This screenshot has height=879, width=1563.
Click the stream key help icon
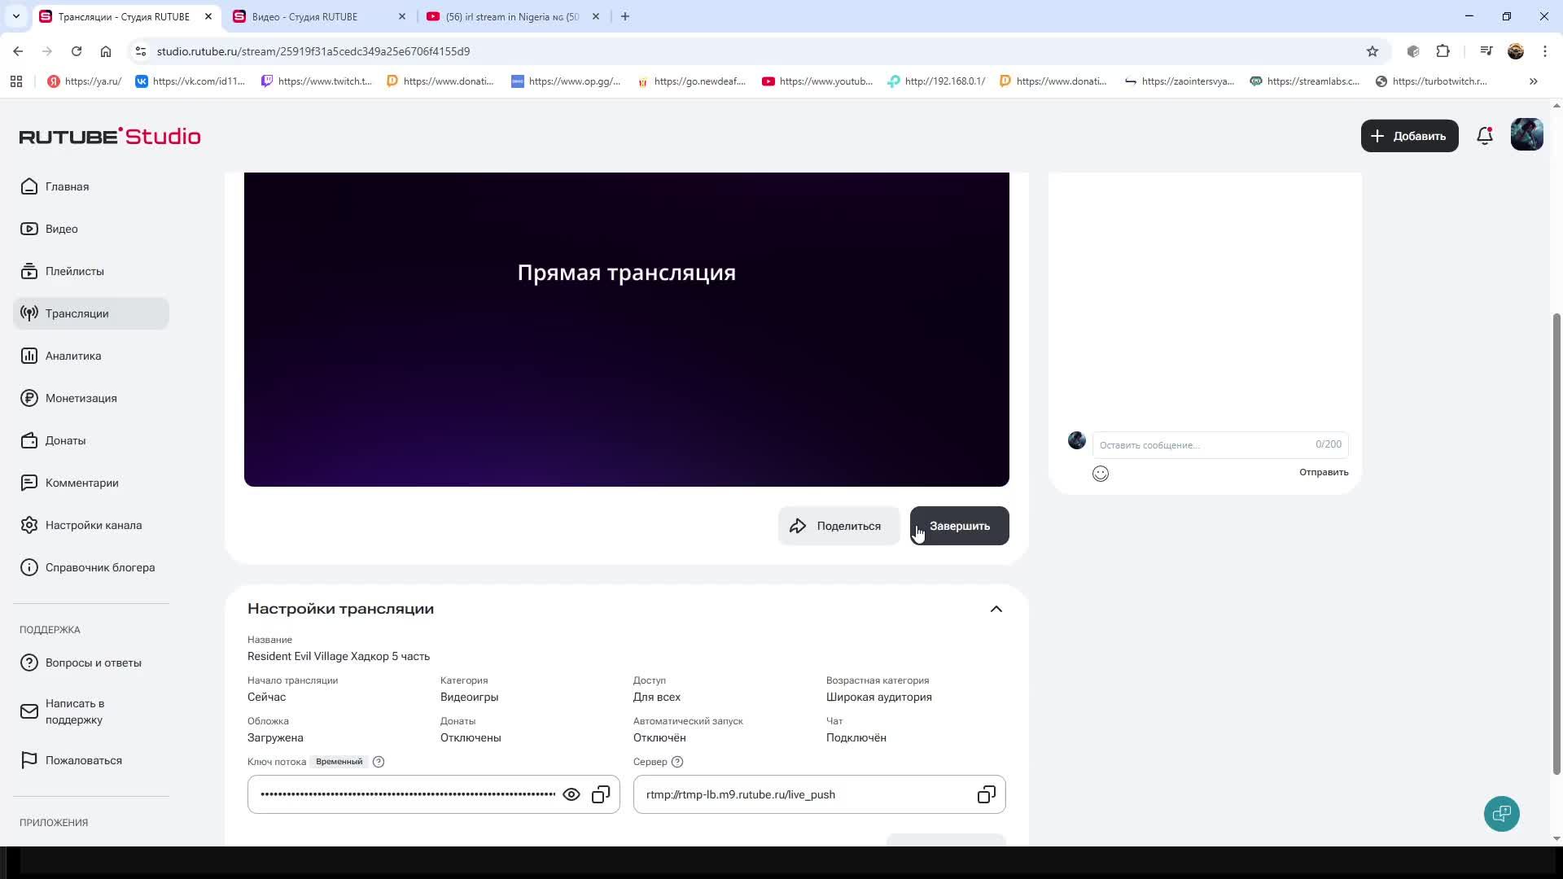[x=379, y=762]
